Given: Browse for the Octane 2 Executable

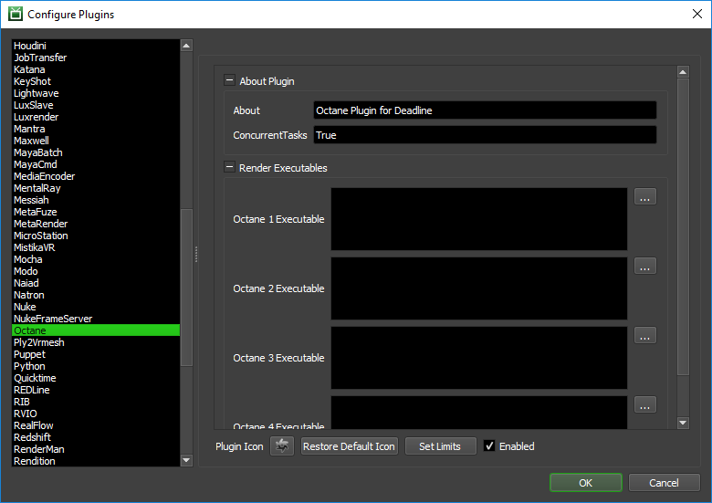Looking at the screenshot, I should point(644,266).
